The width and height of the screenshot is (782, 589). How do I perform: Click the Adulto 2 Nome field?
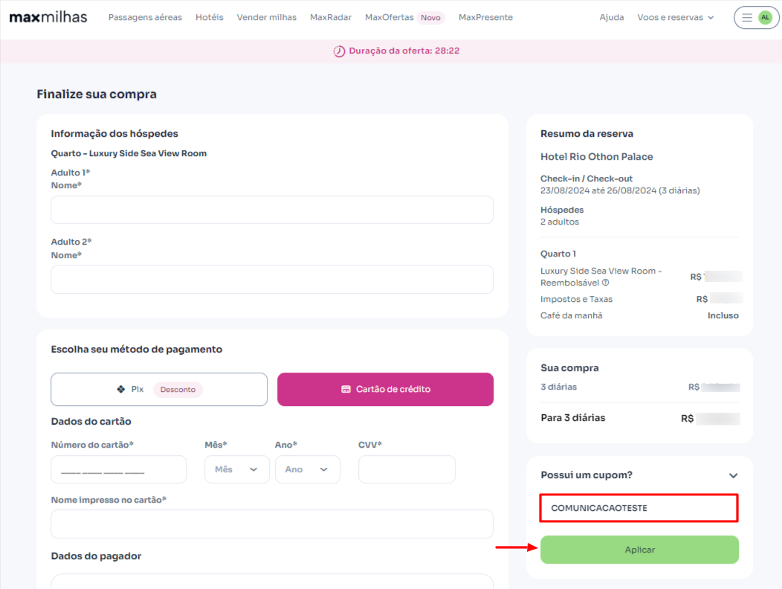pyautogui.click(x=272, y=280)
